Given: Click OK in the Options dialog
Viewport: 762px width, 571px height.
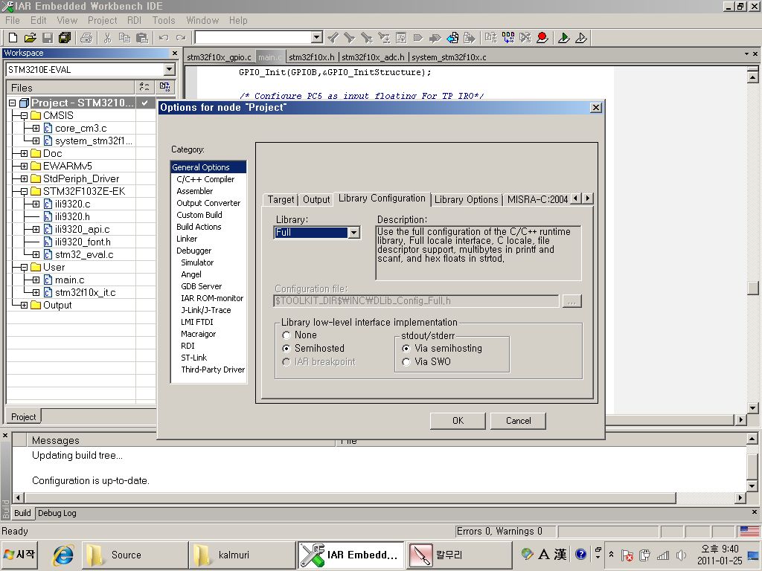Looking at the screenshot, I should [x=458, y=421].
